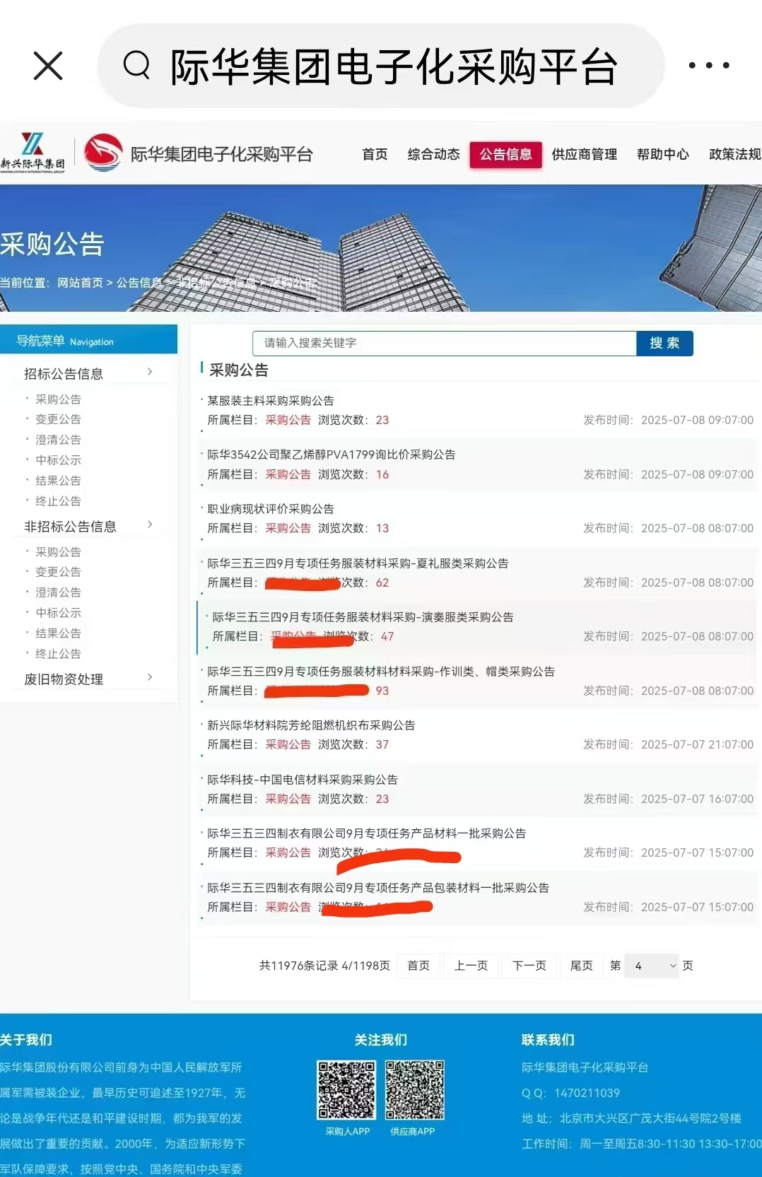Viewport: 762px width, 1177px height.
Task: Open 结果公告 under 招标公告信息
Action: click(58, 481)
